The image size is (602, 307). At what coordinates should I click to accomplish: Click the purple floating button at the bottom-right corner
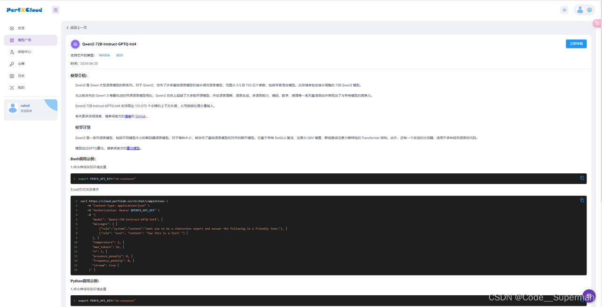tap(589, 296)
